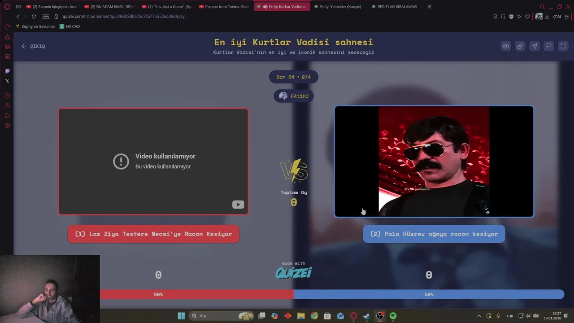Screen dimensions: 574x323
Task: Click the address bar URL field
Action: coord(269,17)
